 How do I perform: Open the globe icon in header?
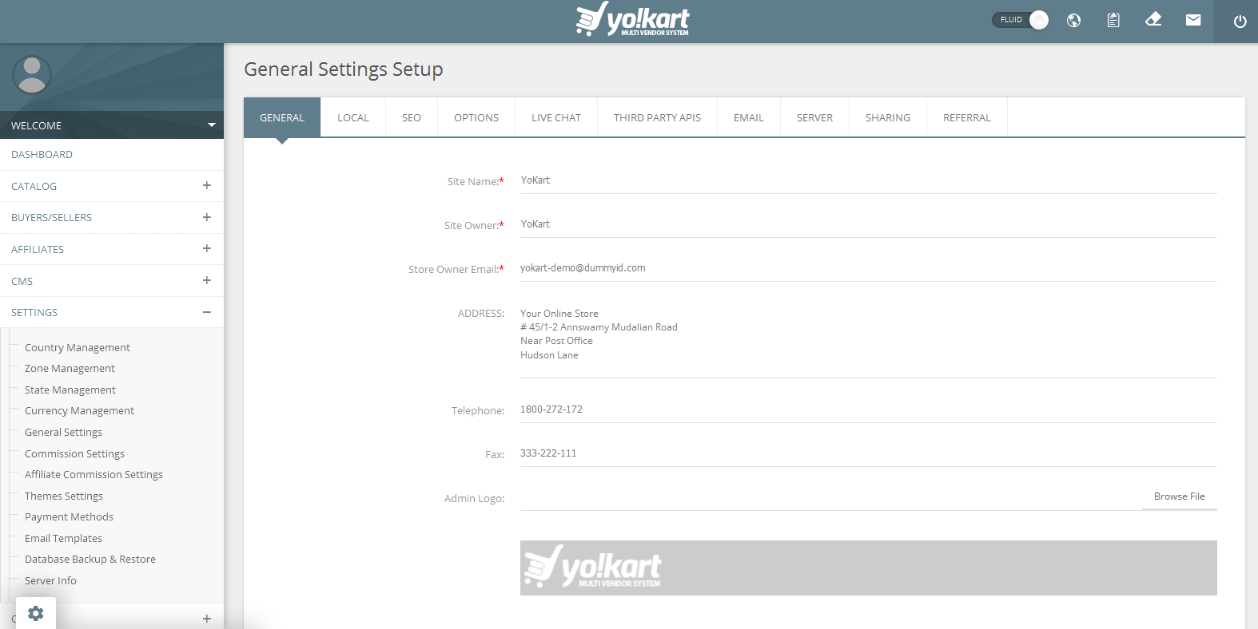coord(1073,21)
